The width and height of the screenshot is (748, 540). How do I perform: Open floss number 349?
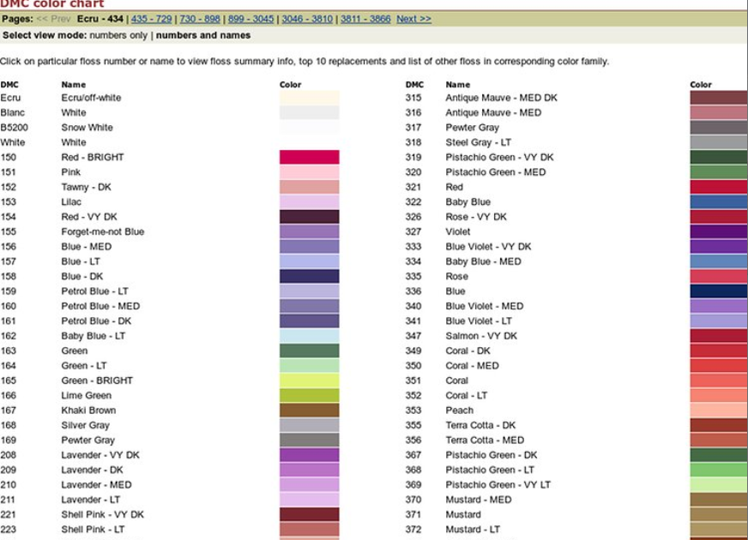click(413, 351)
